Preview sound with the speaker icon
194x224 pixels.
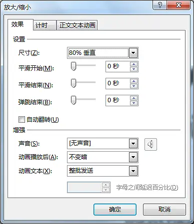(x=150, y=144)
